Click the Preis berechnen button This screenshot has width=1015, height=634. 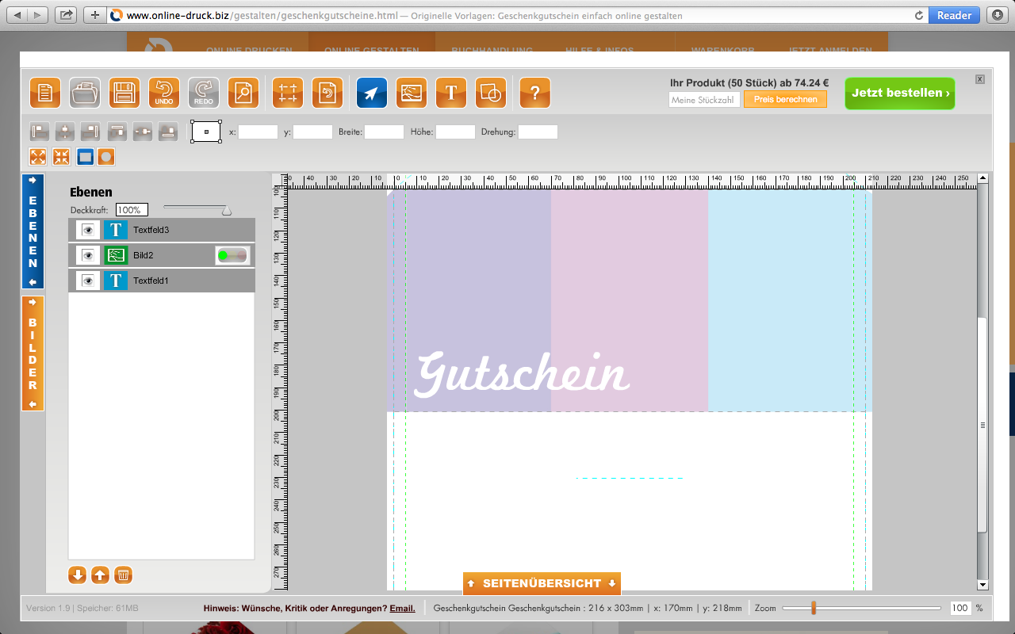point(785,99)
